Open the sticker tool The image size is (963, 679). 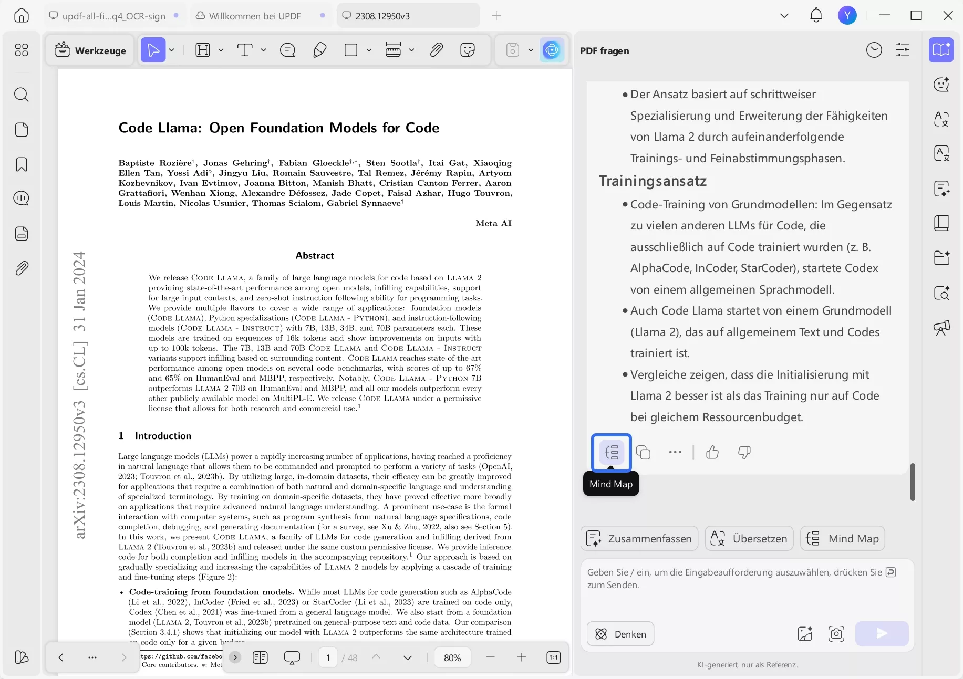pos(468,50)
